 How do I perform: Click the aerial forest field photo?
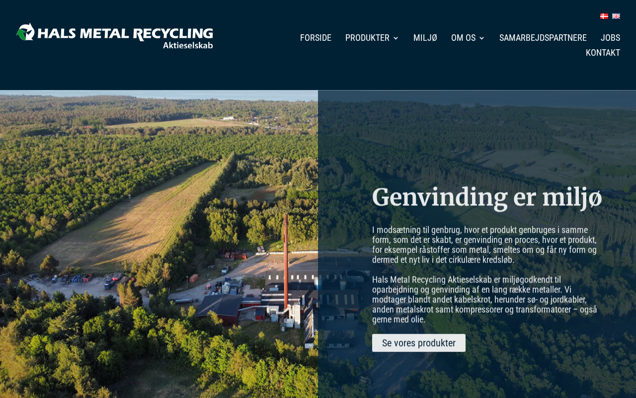pos(159,244)
